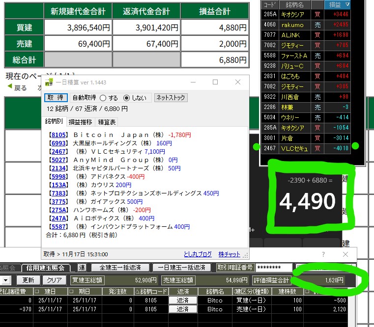Open the dropdown left of 更新 button

[6, 280]
